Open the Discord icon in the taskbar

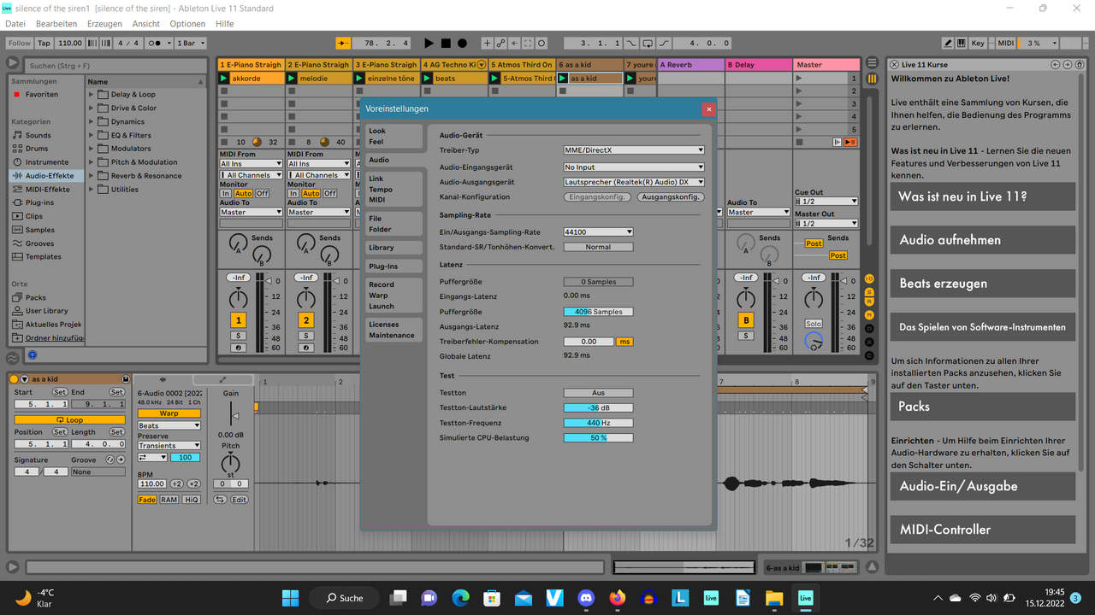tap(586, 598)
